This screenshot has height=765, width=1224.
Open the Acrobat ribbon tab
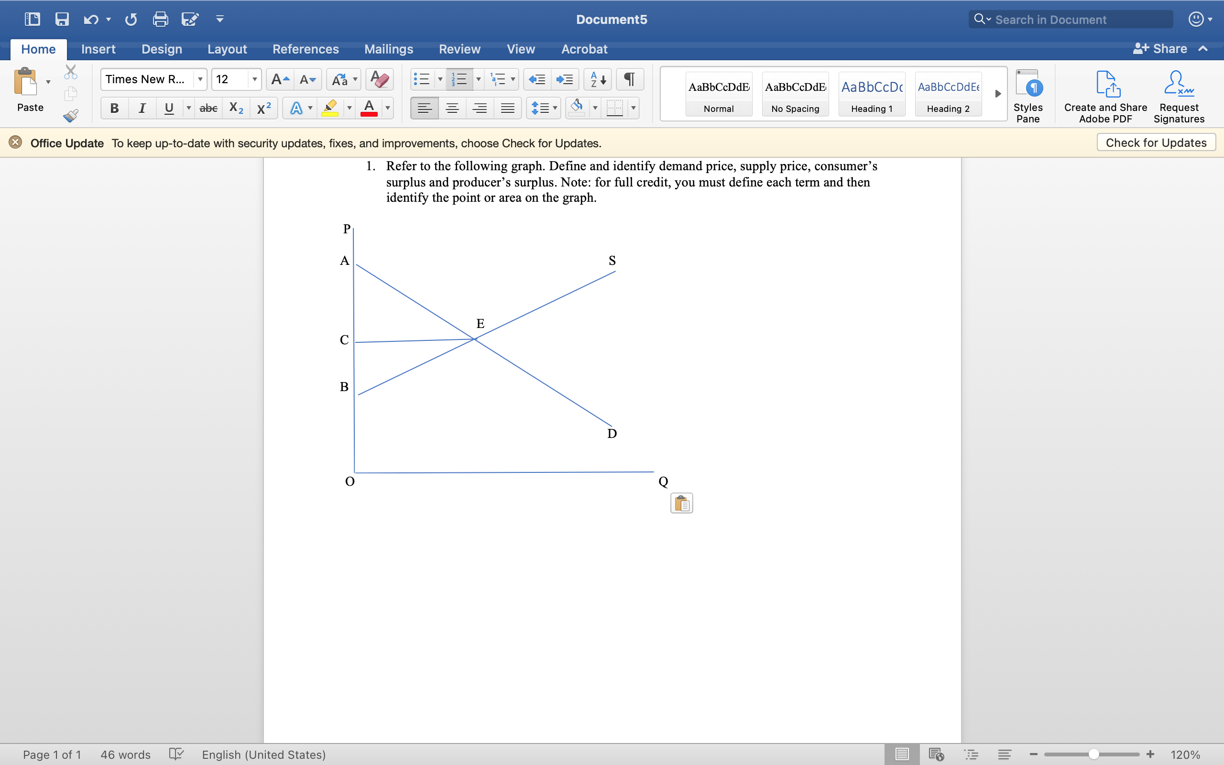click(584, 49)
